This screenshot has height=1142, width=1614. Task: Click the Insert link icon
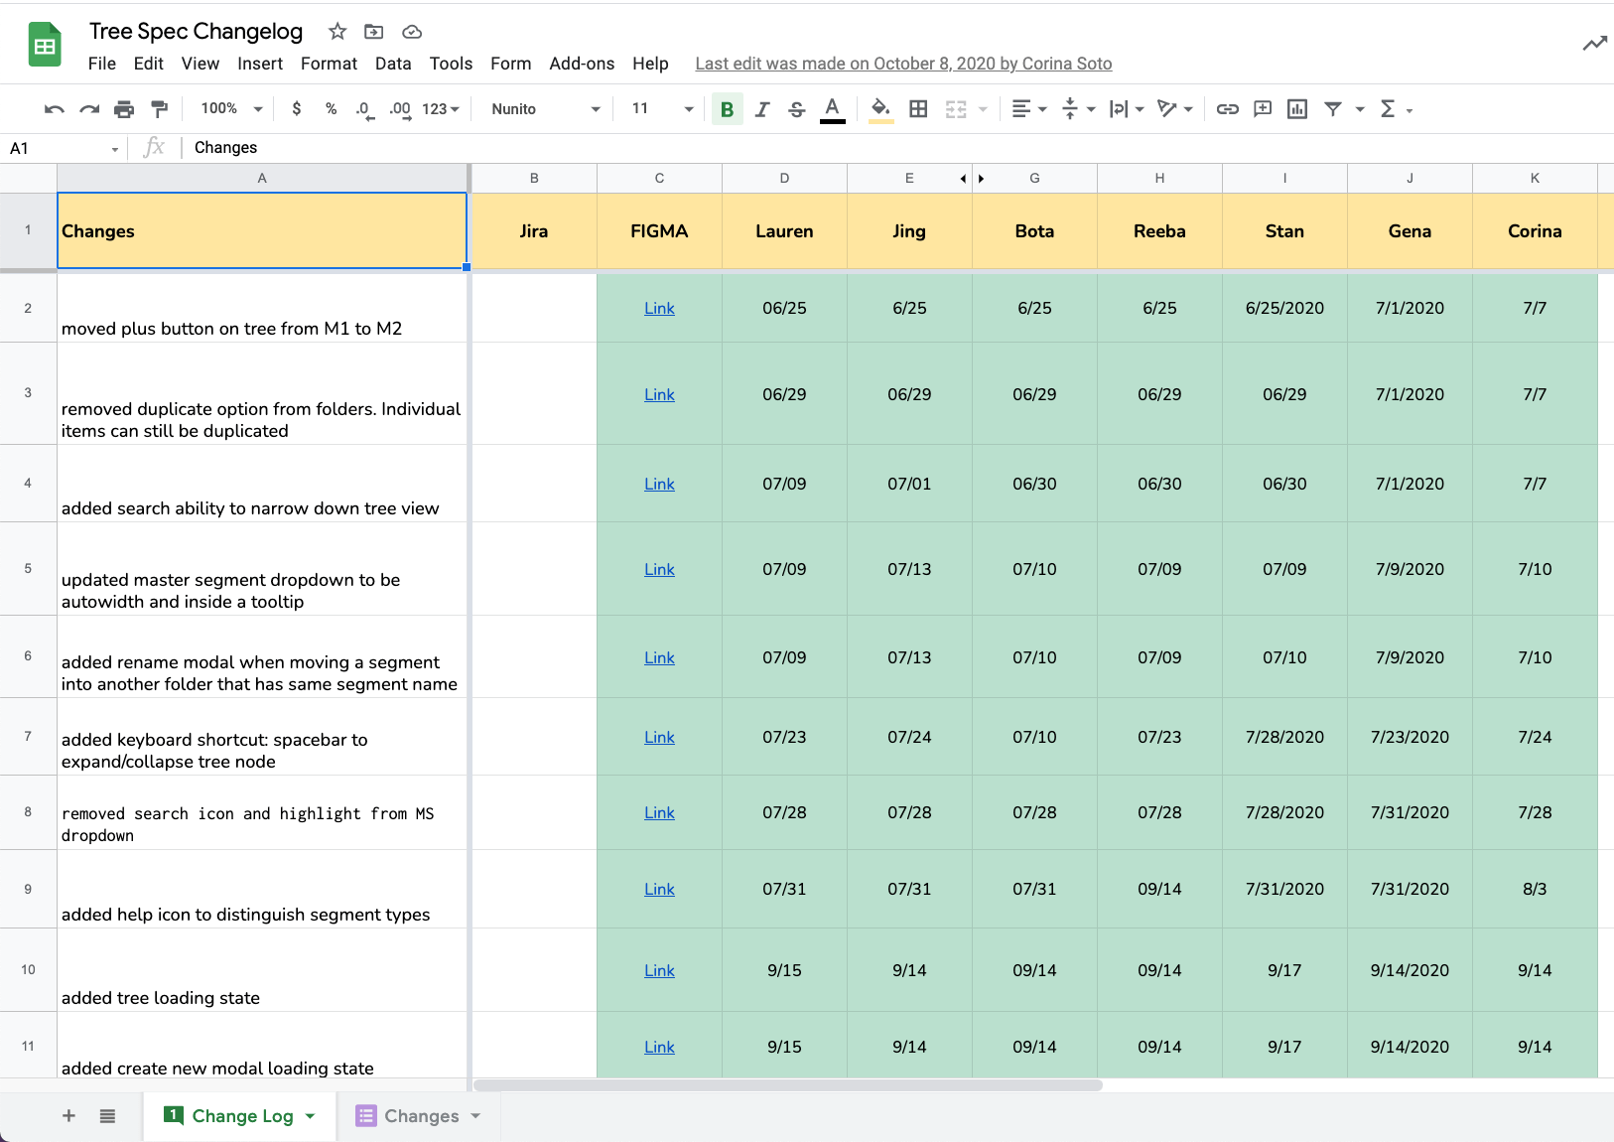coord(1228,109)
